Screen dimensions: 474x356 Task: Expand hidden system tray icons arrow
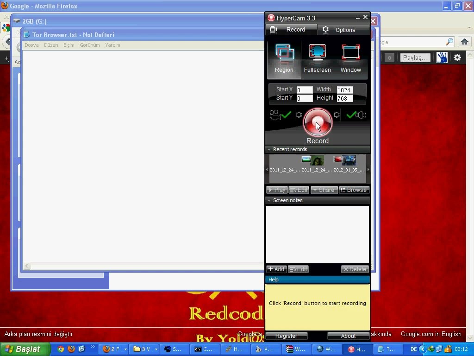(x=423, y=350)
